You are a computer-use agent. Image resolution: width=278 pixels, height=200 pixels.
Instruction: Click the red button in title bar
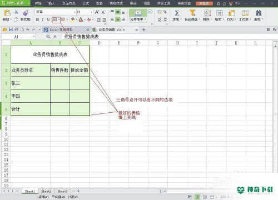pos(204,3)
